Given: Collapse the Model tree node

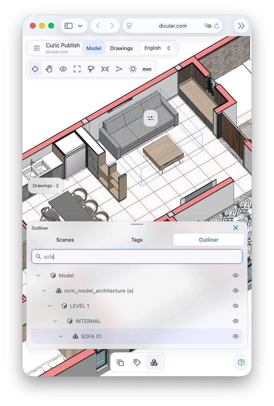Looking at the screenshot, I should [38, 275].
